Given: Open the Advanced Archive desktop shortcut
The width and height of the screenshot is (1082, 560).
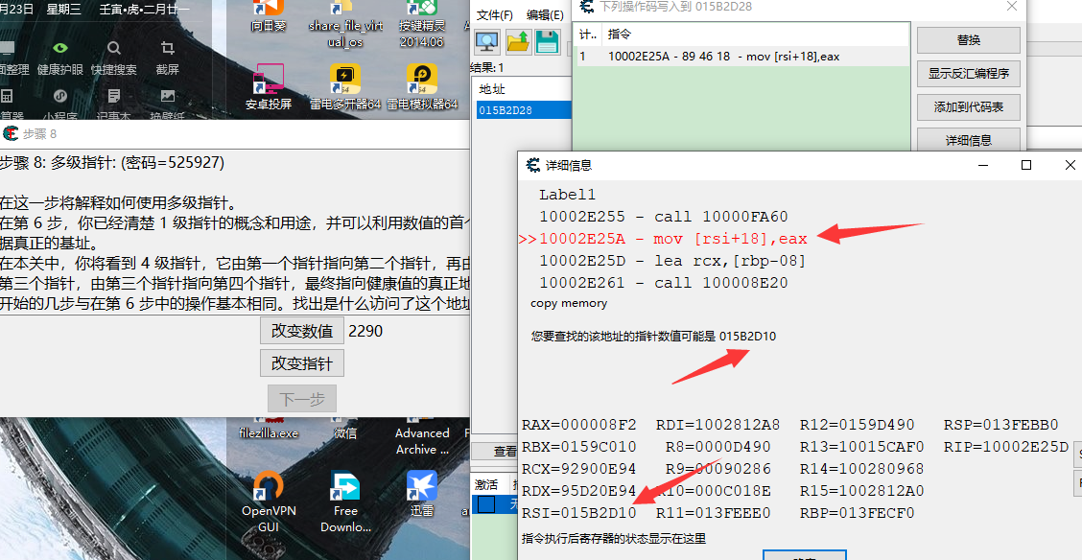Looking at the screenshot, I should pos(422,436).
